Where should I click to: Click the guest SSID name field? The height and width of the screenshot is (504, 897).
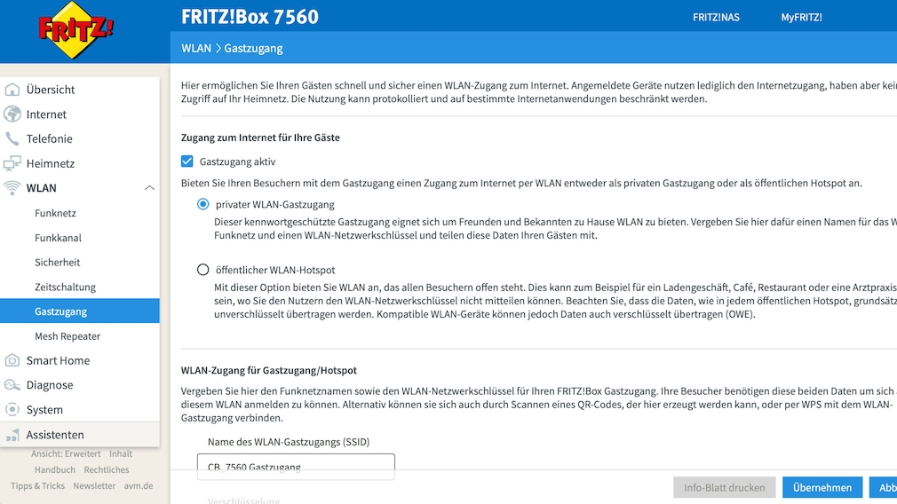(296, 466)
